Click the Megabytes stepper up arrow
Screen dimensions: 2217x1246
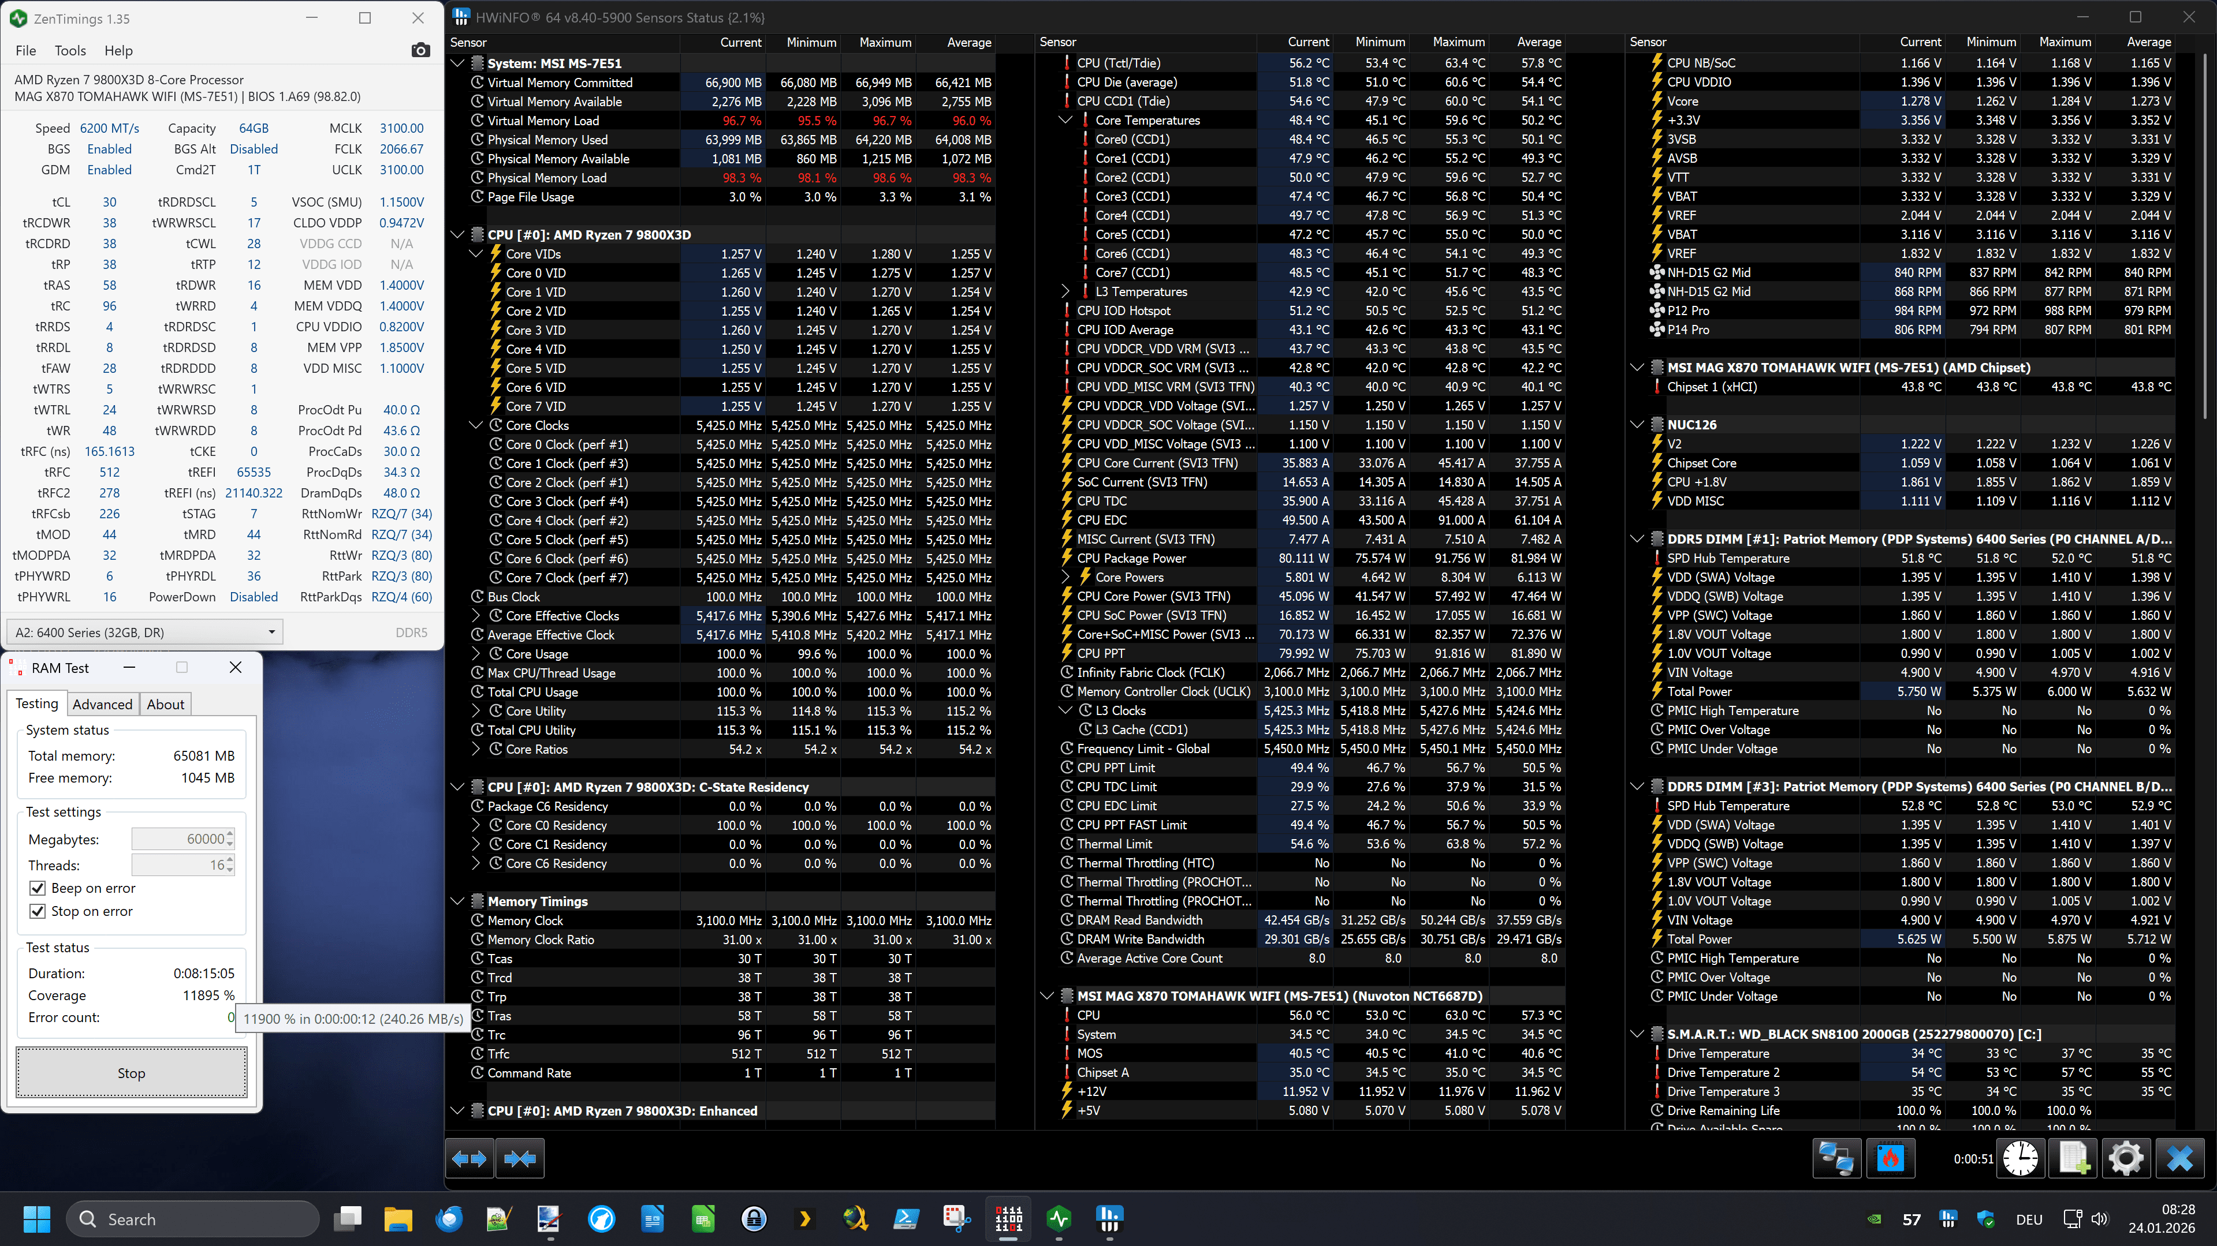(x=230, y=834)
